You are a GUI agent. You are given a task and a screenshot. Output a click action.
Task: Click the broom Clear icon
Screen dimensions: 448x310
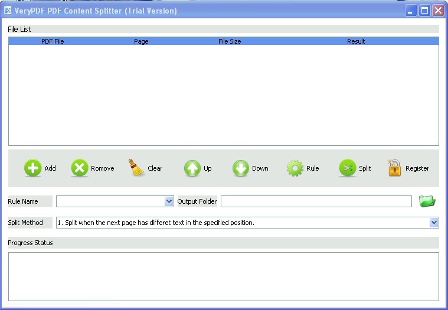(136, 168)
